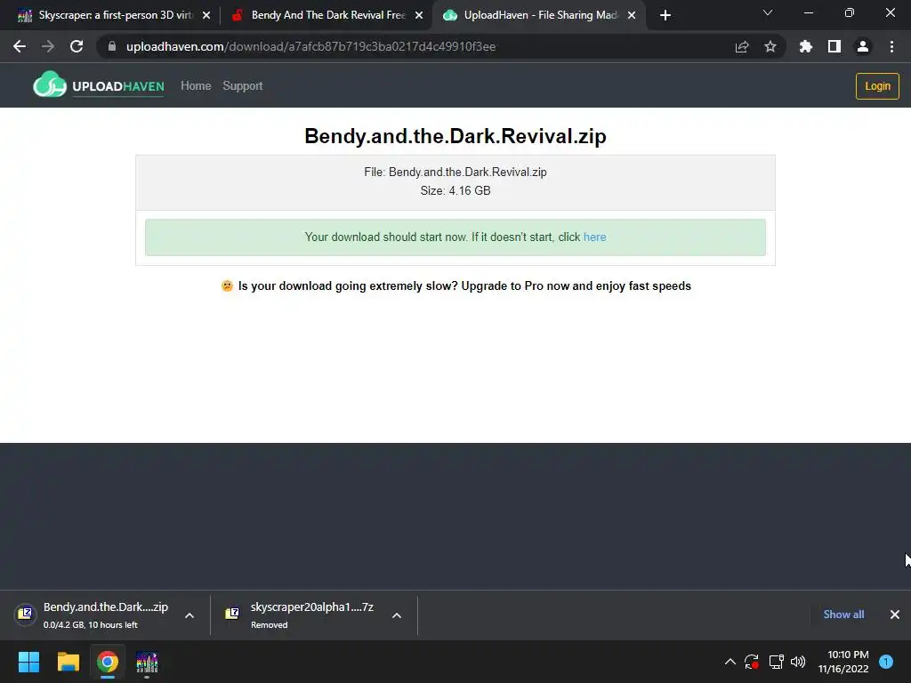Open the Windows Start menu
911x683 pixels.
click(x=28, y=662)
